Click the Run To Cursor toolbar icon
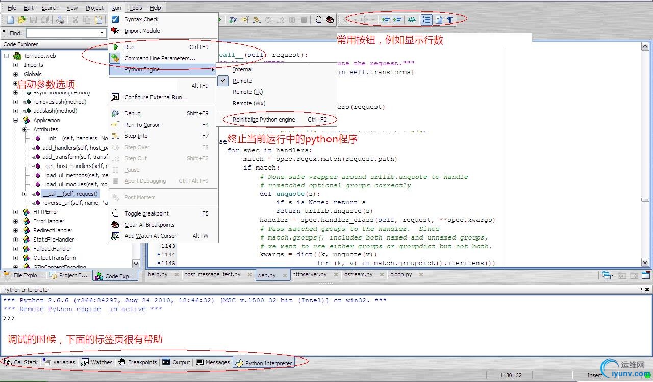This screenshot has height=382, width=653. point(245,20)
